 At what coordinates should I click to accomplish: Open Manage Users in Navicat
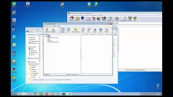coord(53,30)
